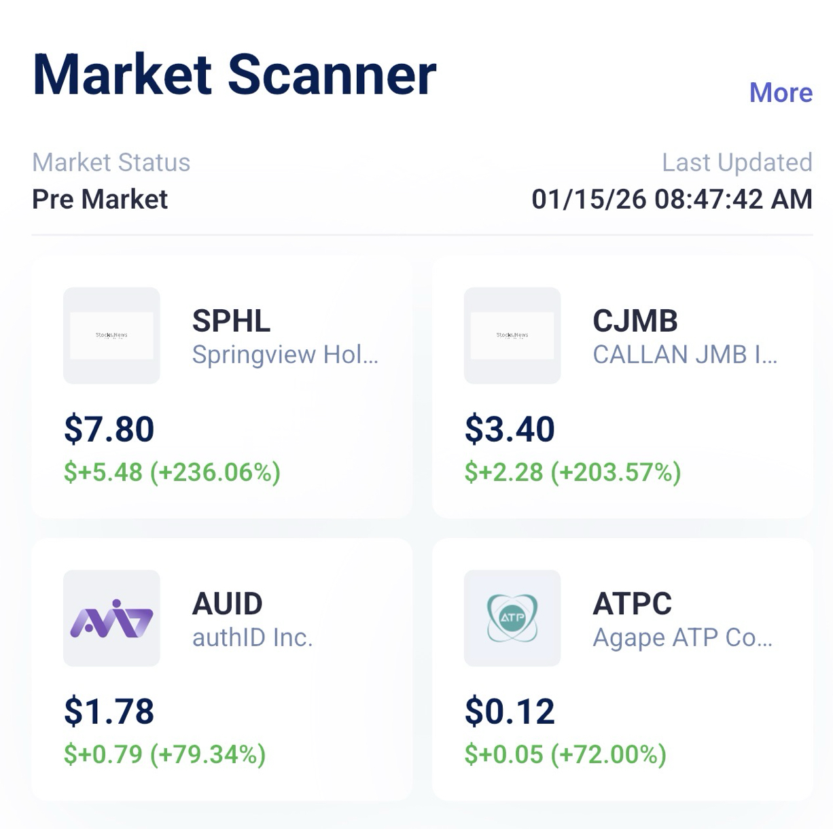Open CALLAN JMB I... company name
Viewport: 833px width, 829px height.
685,355
